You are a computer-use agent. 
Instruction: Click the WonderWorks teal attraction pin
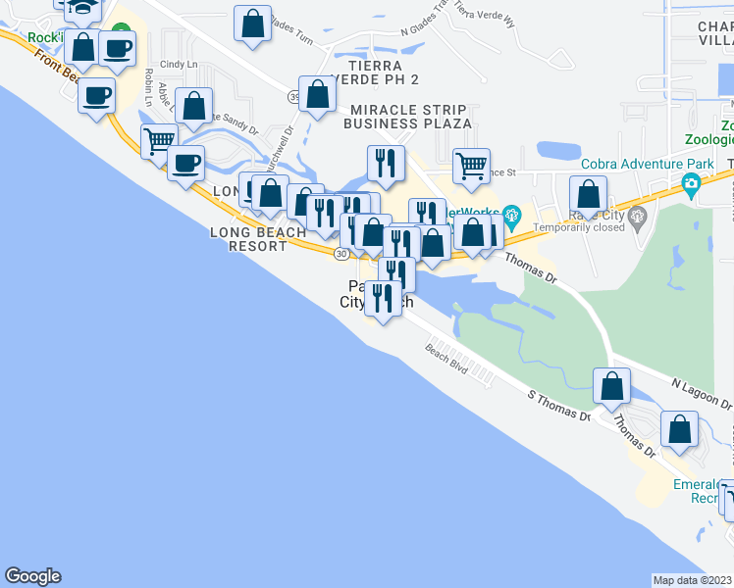pos(511,219)
